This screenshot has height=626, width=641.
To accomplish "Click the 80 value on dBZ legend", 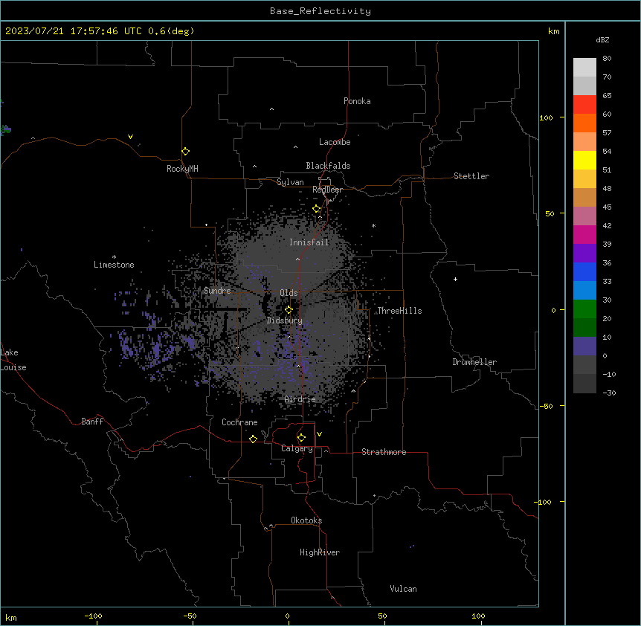I will (607, 59).
